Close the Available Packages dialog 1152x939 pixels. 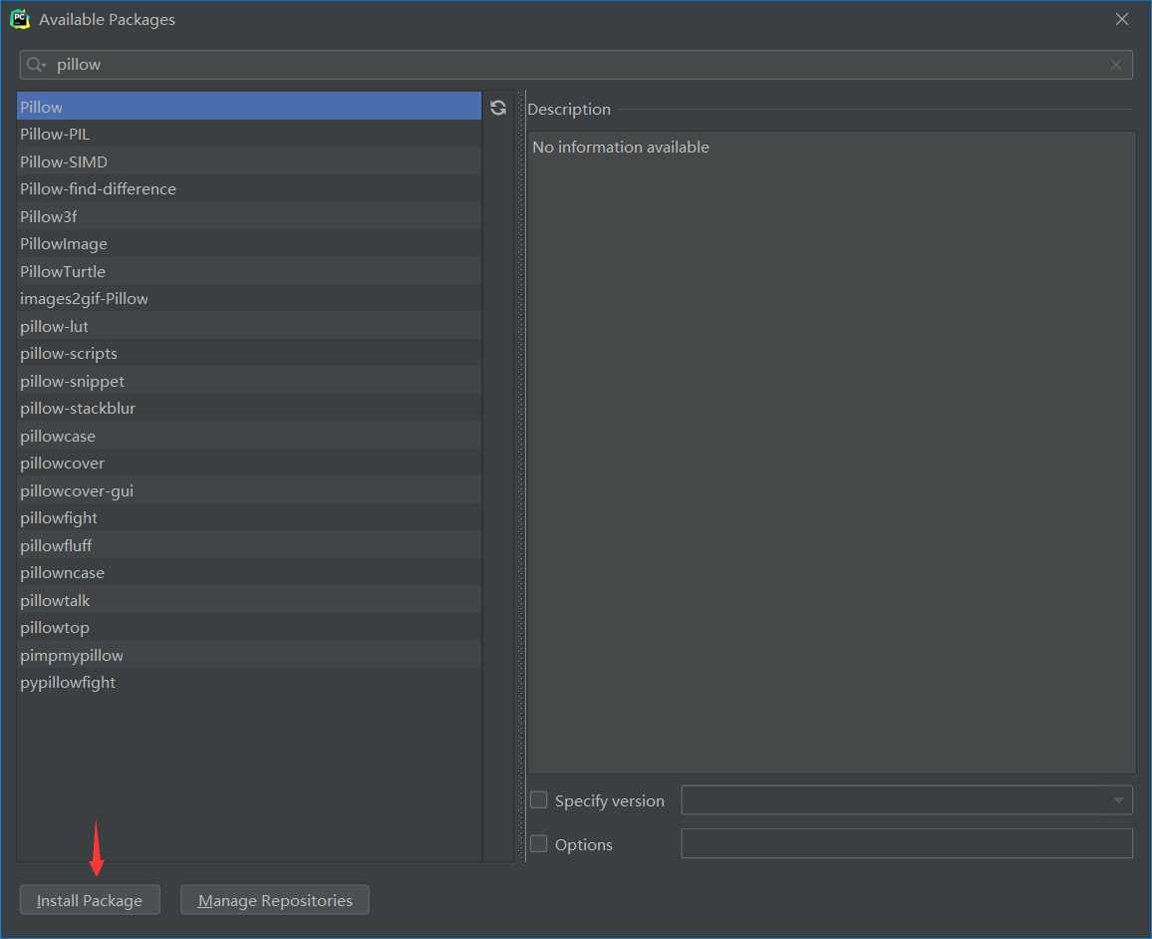coord(1122,19)
